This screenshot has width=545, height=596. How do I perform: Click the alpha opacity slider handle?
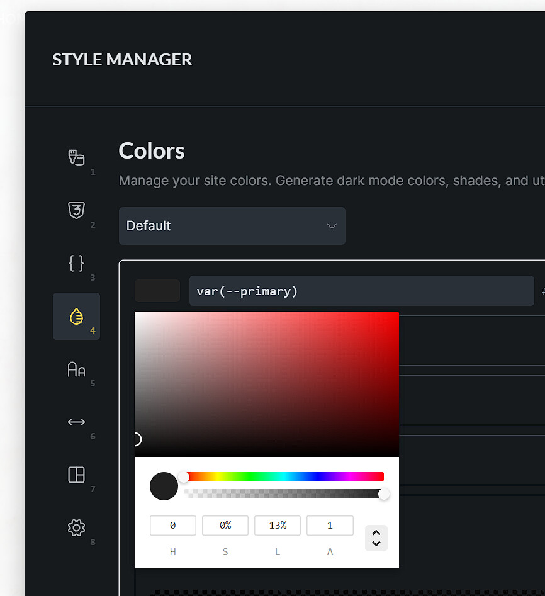pyautogui.click(x=384, y=494)
